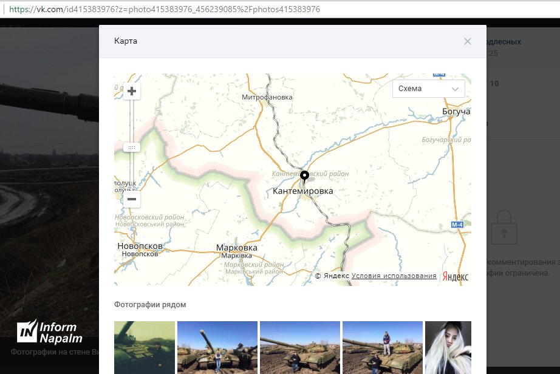Click the map zoom slider handle
The height and width of the screenshot is (374, 560).
point(132,147)
